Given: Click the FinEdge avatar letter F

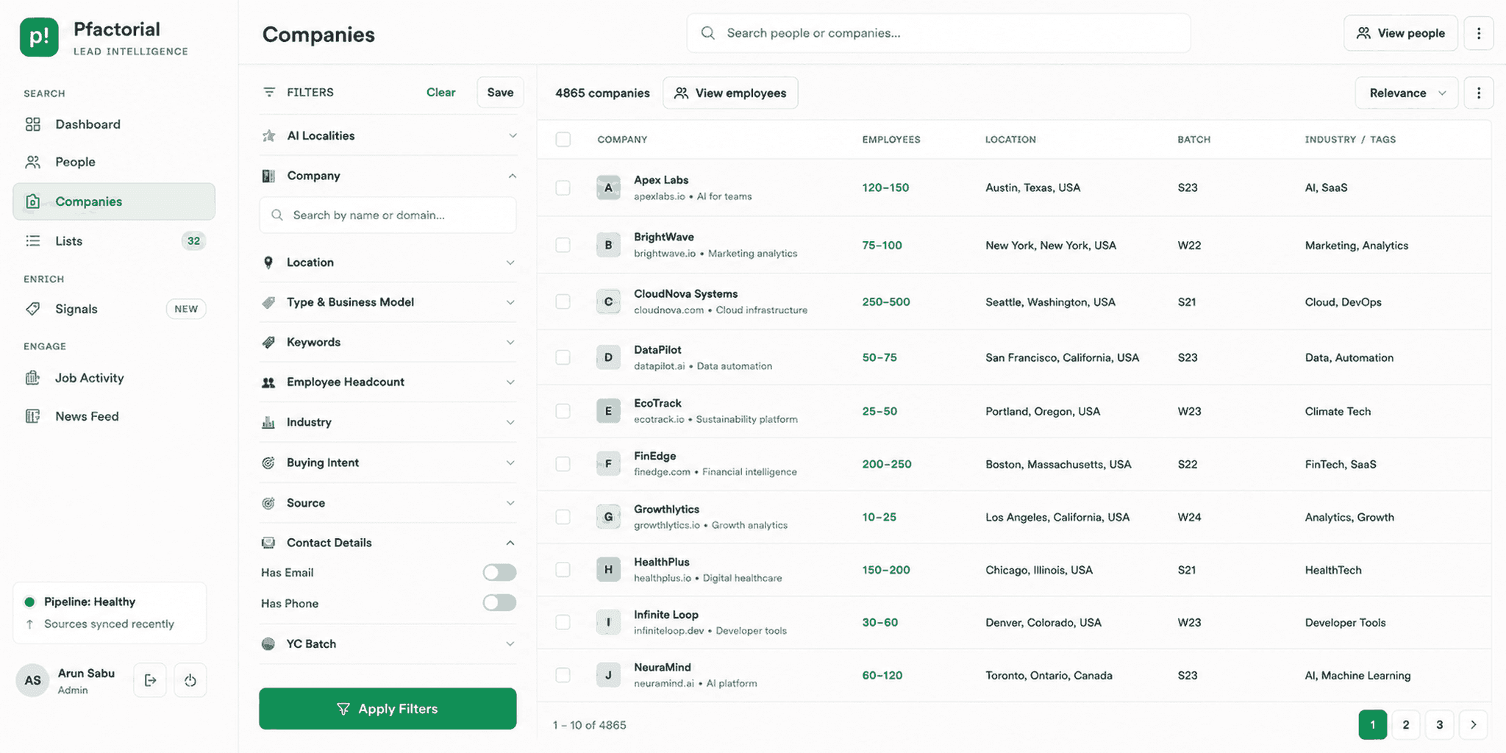Looking at the screenshot, I should [x=608, y=464].
